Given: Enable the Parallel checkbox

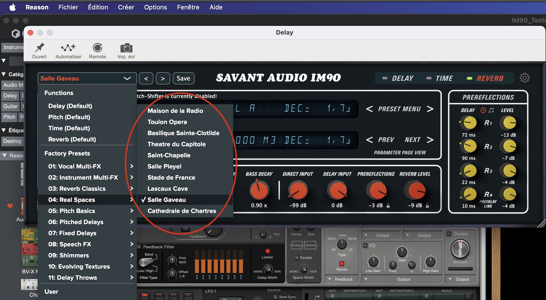Looking at the screenshot, I should tap(297, 258).
